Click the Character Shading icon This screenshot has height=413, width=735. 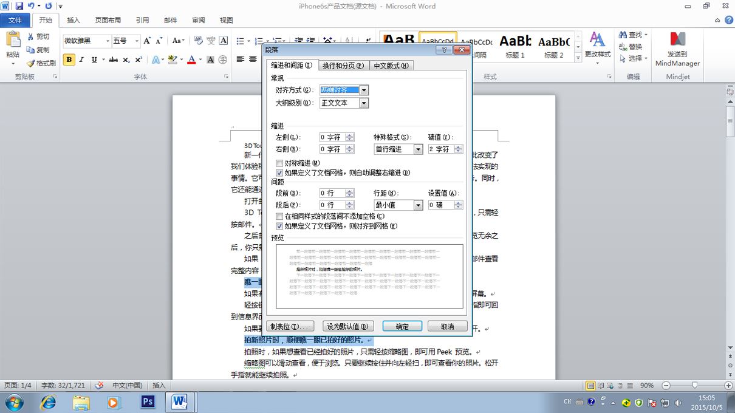(x=210, y=60)
